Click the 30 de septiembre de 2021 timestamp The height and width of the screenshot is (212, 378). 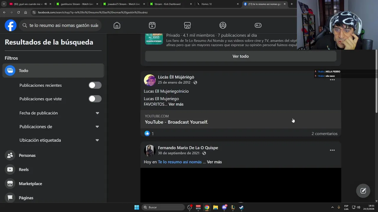(179, 153)
